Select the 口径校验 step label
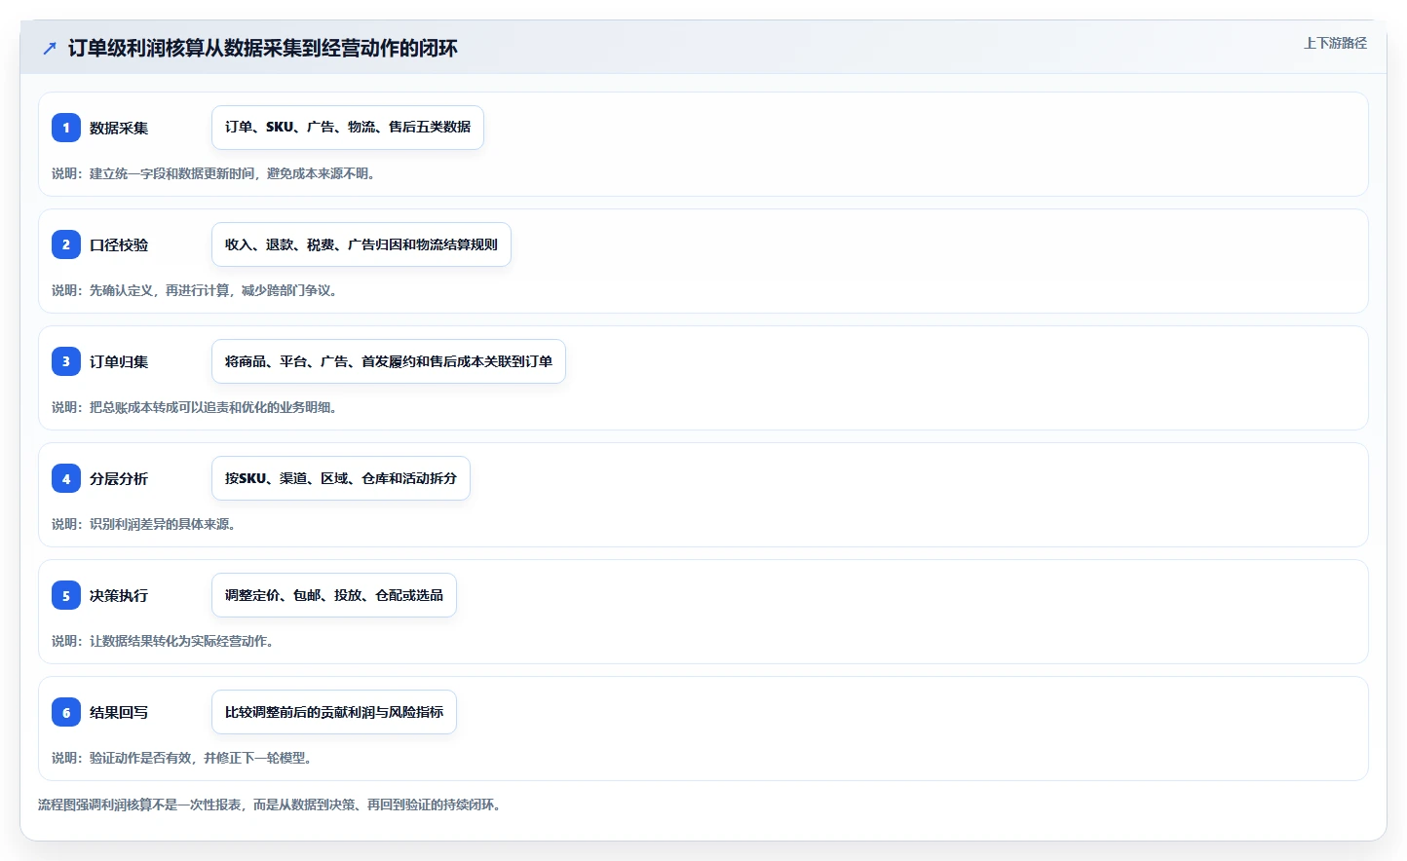 [x=119, y=244]
